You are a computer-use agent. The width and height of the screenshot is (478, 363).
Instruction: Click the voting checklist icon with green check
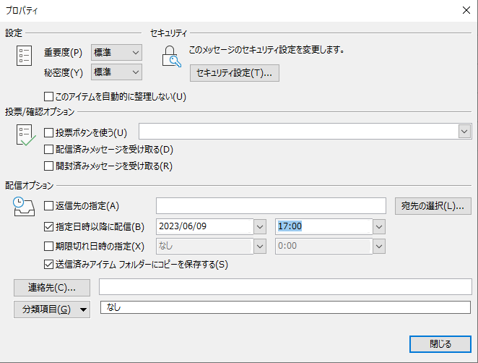tap(25, 135)
